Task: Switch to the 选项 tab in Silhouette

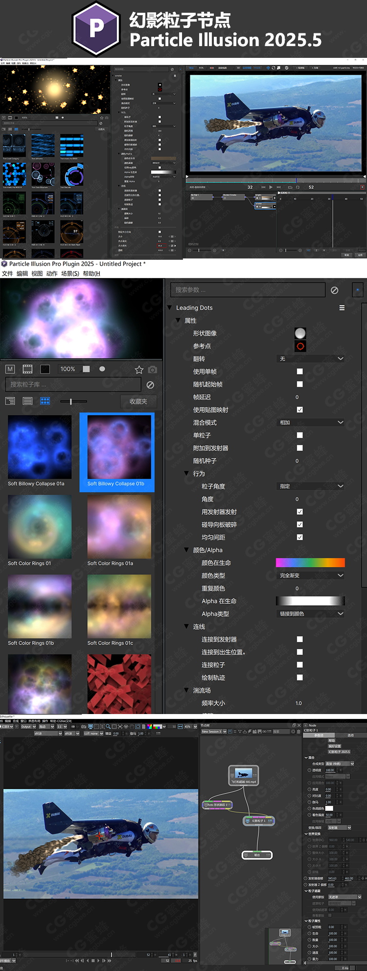Action: (350, 735)
